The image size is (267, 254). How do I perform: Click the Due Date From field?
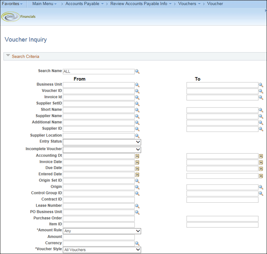(x=98, y=168)
